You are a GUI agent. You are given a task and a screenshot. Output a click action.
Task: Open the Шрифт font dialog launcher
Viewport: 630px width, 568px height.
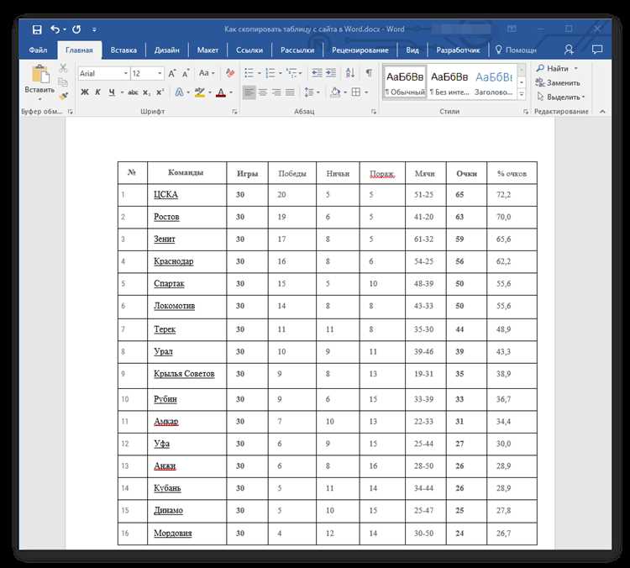point(234,112)
